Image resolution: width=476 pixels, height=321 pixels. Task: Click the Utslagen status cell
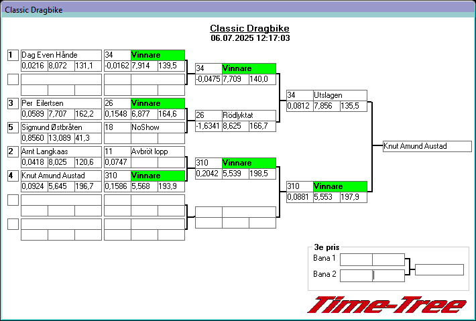click(340, 95)
